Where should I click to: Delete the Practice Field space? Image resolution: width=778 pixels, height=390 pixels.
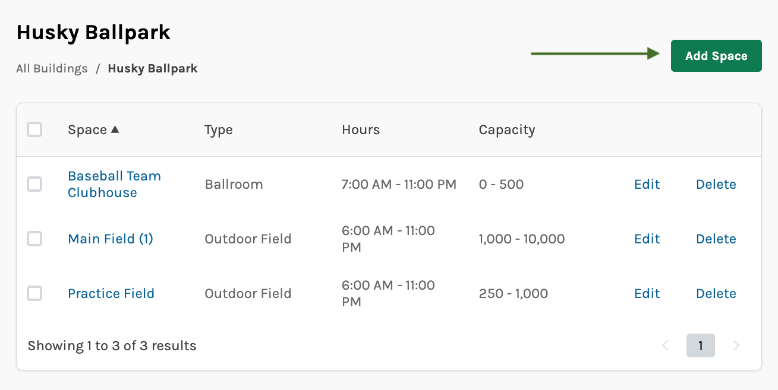(716, 293)
